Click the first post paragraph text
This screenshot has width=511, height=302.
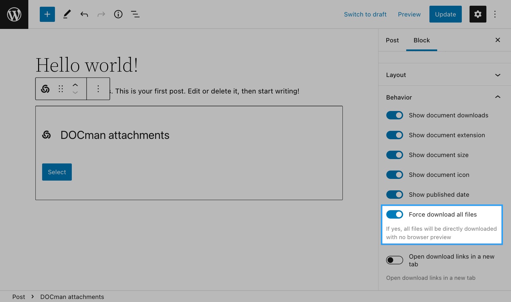205,91
